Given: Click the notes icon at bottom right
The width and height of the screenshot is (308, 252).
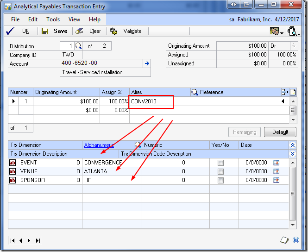Looking at the screenshot, I should coord(285,240).
